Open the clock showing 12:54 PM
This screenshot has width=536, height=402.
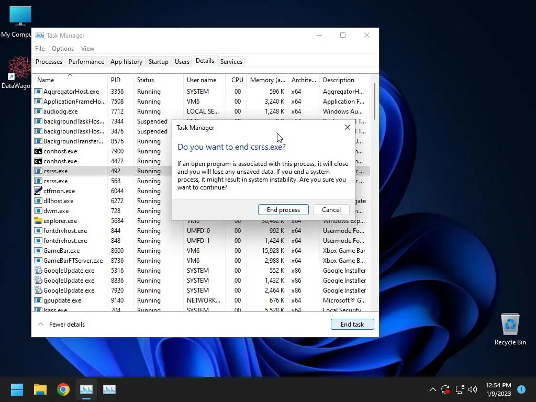click(x=498, y=389)
